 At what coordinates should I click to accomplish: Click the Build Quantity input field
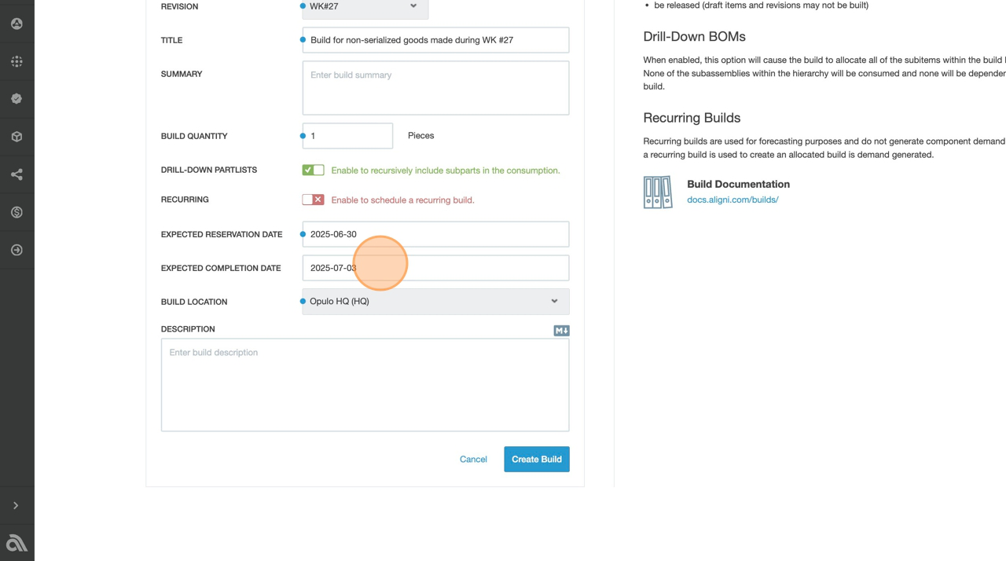tap(347, 136)
